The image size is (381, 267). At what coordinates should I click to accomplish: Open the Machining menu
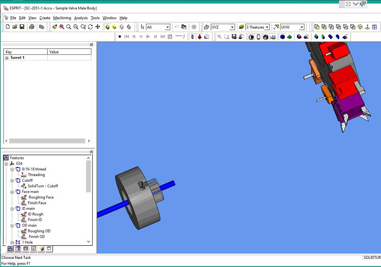(62, 18)
